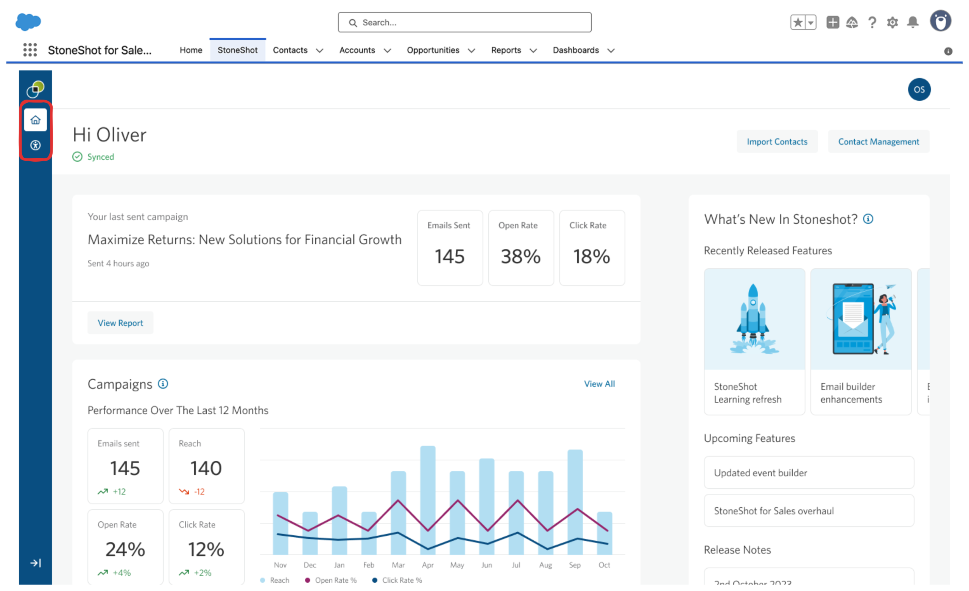Toggle the Click Rate % legend entry
969x591 pixels.
397,580
